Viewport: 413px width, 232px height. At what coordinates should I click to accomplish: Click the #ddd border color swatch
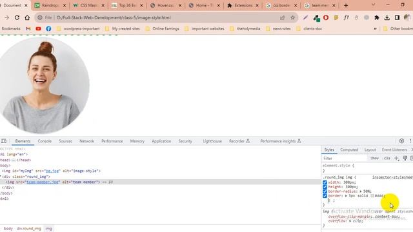(372, 196)
